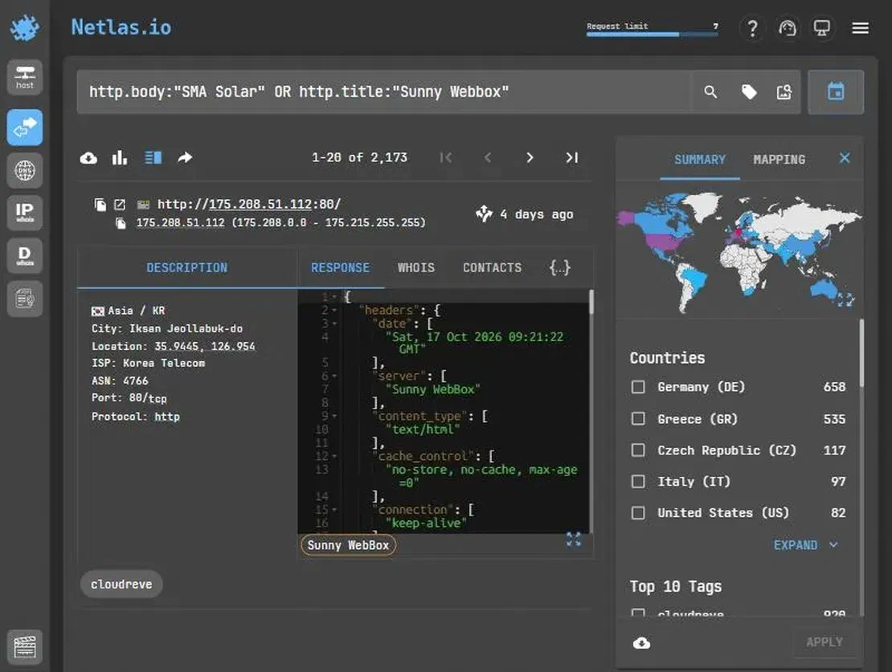Collapse the content_type array fold arrow

334,417
